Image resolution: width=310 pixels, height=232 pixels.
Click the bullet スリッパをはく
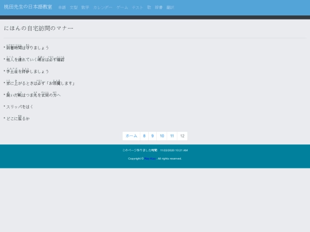[x=20, y=107]
